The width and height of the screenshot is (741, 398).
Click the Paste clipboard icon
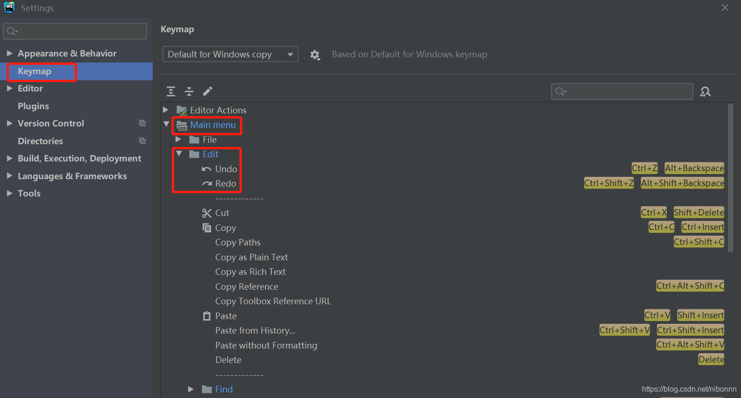pos(207,316)
